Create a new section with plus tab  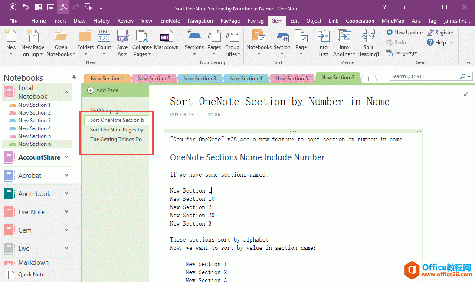tap(369, 79)
